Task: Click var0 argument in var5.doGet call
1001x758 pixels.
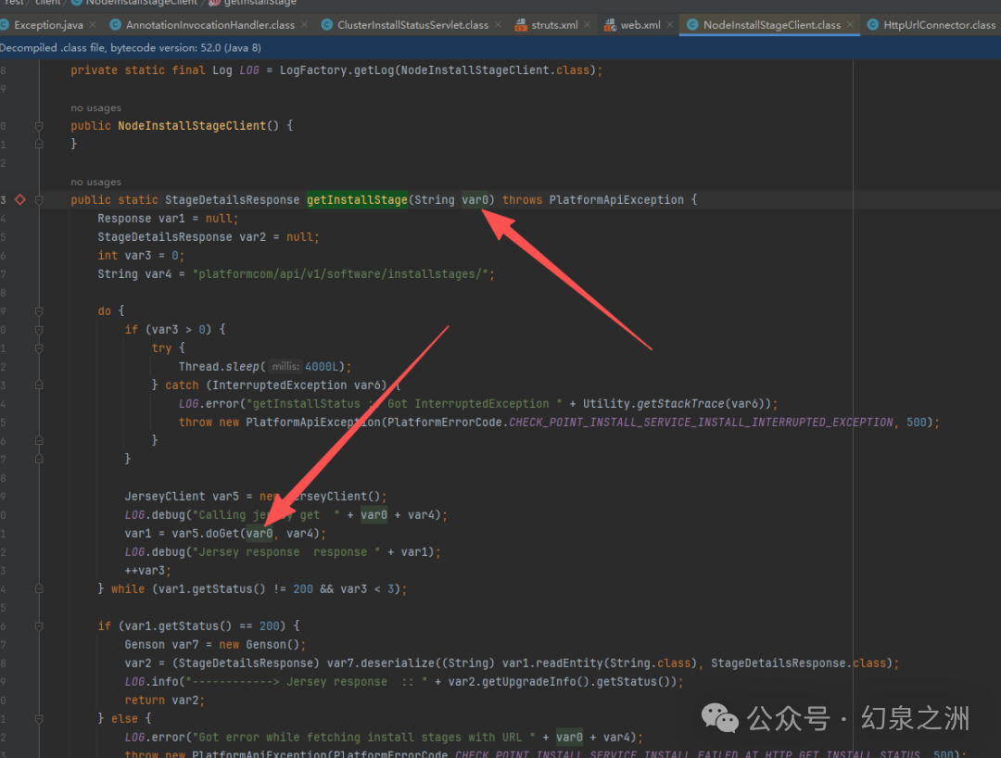Action: click(260, 534)
